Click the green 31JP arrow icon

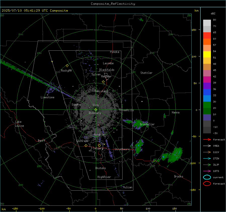click(207, 165)
